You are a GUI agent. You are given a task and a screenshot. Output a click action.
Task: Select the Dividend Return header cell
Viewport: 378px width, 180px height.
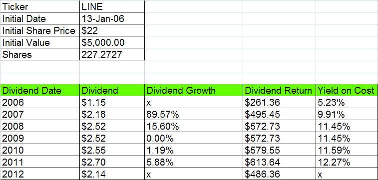[x=280, y=90]
